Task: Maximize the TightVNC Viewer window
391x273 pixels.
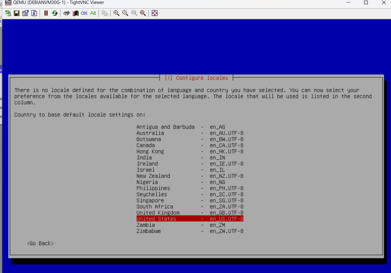Action: click(366, 3)
